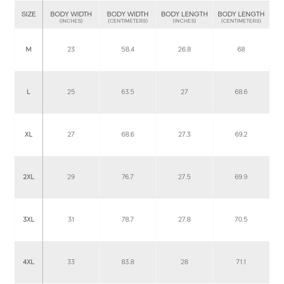284x284 pixels.
Task: Click the 83.8 width value for 4XL
Action: (x=128, y=262)
